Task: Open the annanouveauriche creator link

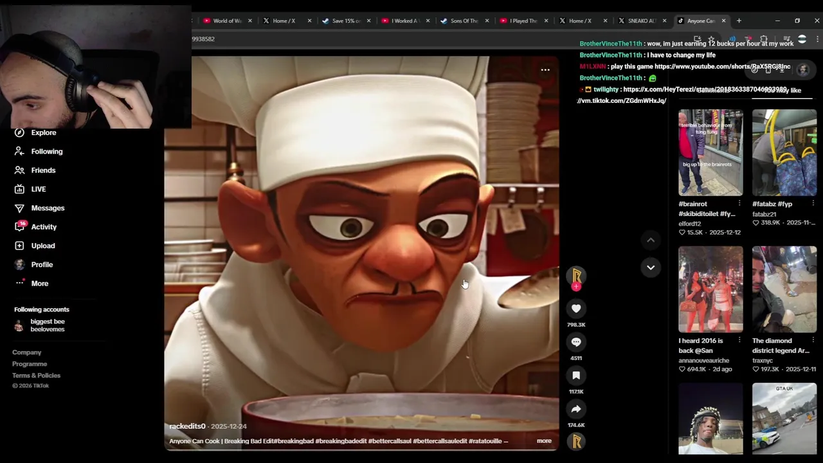Action: pyautogui.click(x=704, y=361)
